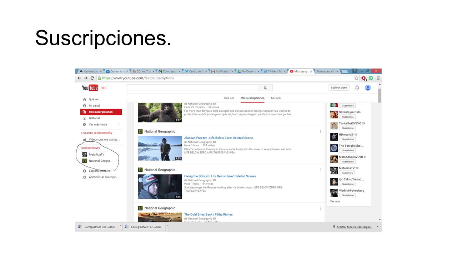The height and width of the screenshot is (257, 457).
Task: Subscribe to SevenSuperGirls
Action: point(347,117)
